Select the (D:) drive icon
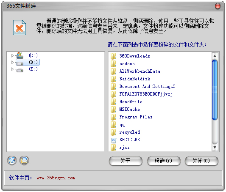Screen dimensions: 226x192 [20, 63]
